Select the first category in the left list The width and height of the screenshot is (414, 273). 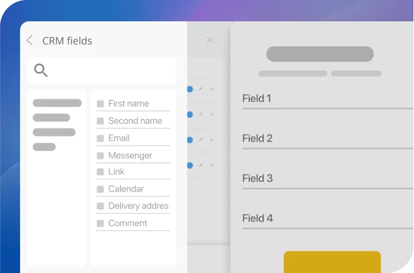point(57,103)
